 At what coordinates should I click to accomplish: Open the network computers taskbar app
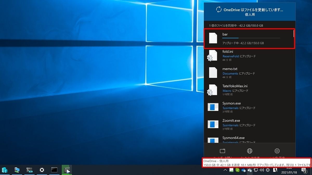pyautogui.click(x=17, y=170)
